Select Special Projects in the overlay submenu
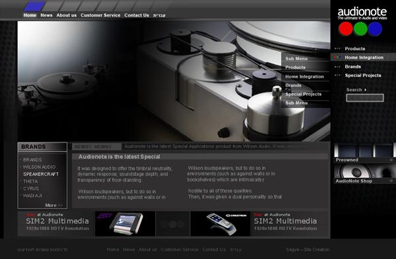This screenshot has height=259, width=396. coord(304,94)
